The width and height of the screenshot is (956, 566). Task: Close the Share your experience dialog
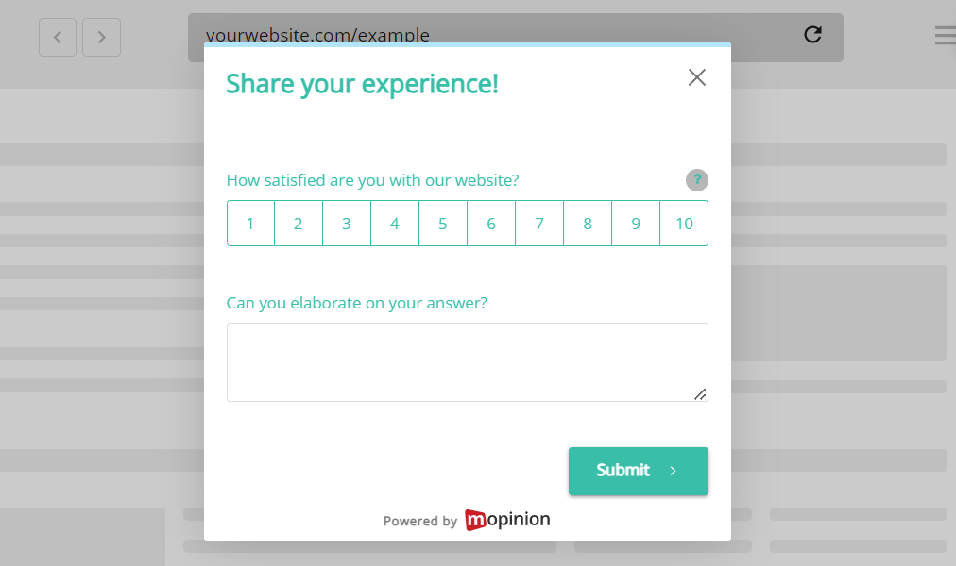point(697,77)
